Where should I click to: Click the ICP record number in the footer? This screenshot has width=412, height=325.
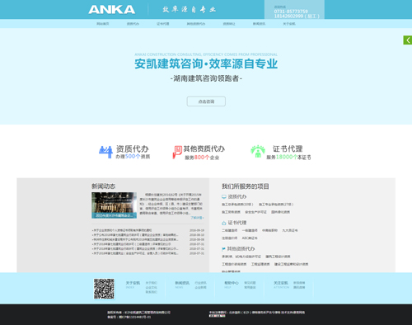pos(135,317)
